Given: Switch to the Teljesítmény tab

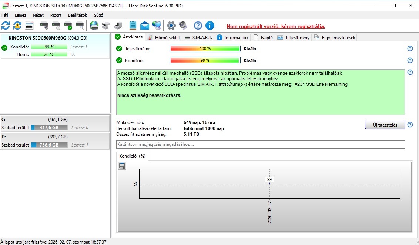Looking at the screenshot, I should click(294, 38).
